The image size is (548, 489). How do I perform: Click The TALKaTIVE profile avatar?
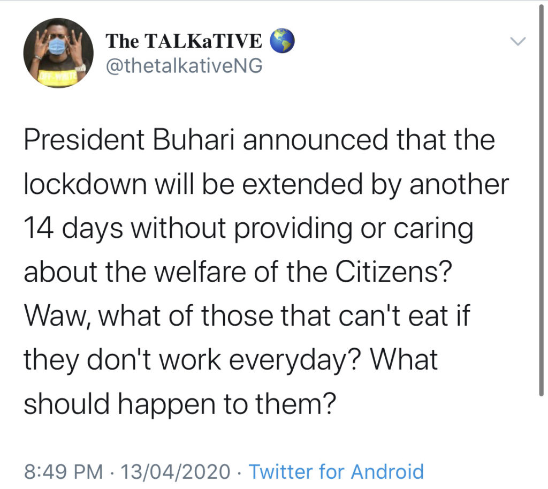pyautogui.click(x=58, y=53)
